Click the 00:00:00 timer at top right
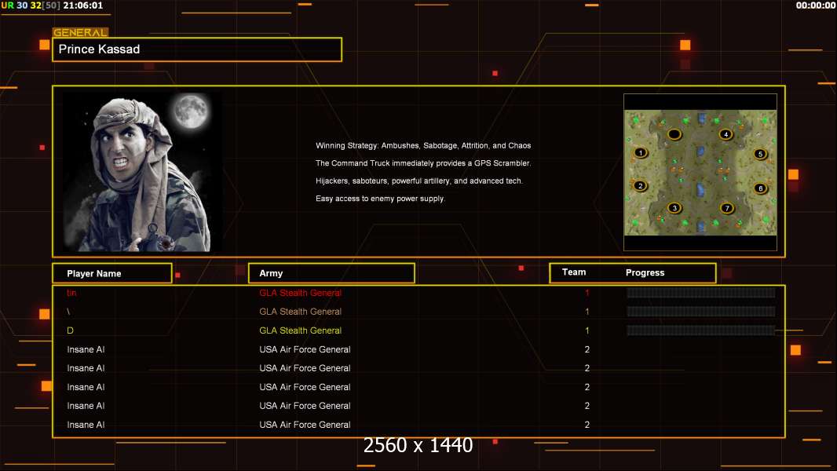Screen dimensions: 837x471 (815, 5)
